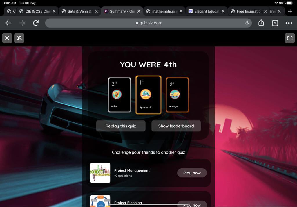
Task: Click Ayman ali's monster avatar
Action: [x=146, y=94]
